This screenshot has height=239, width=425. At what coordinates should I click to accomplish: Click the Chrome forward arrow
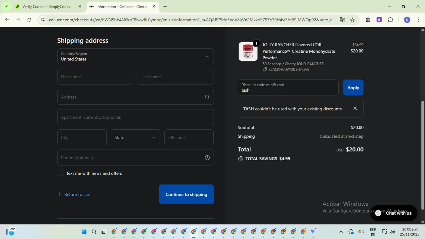tap(18, 20)
